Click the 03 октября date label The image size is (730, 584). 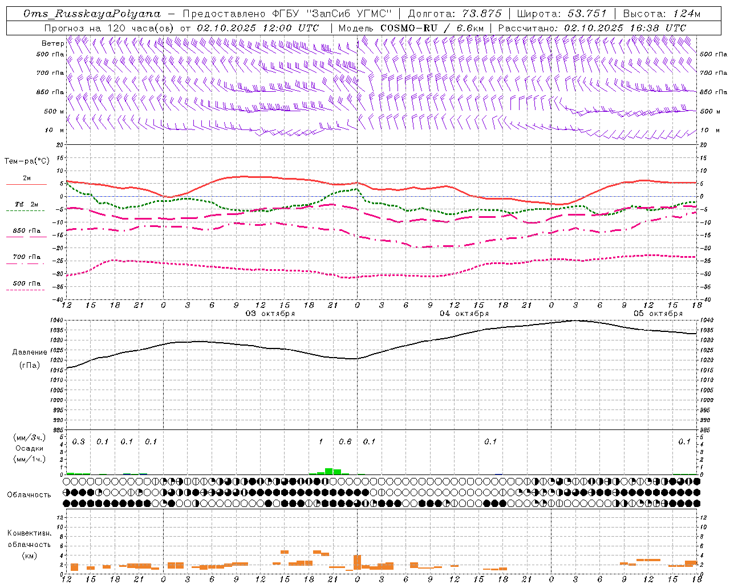[270, 314]
